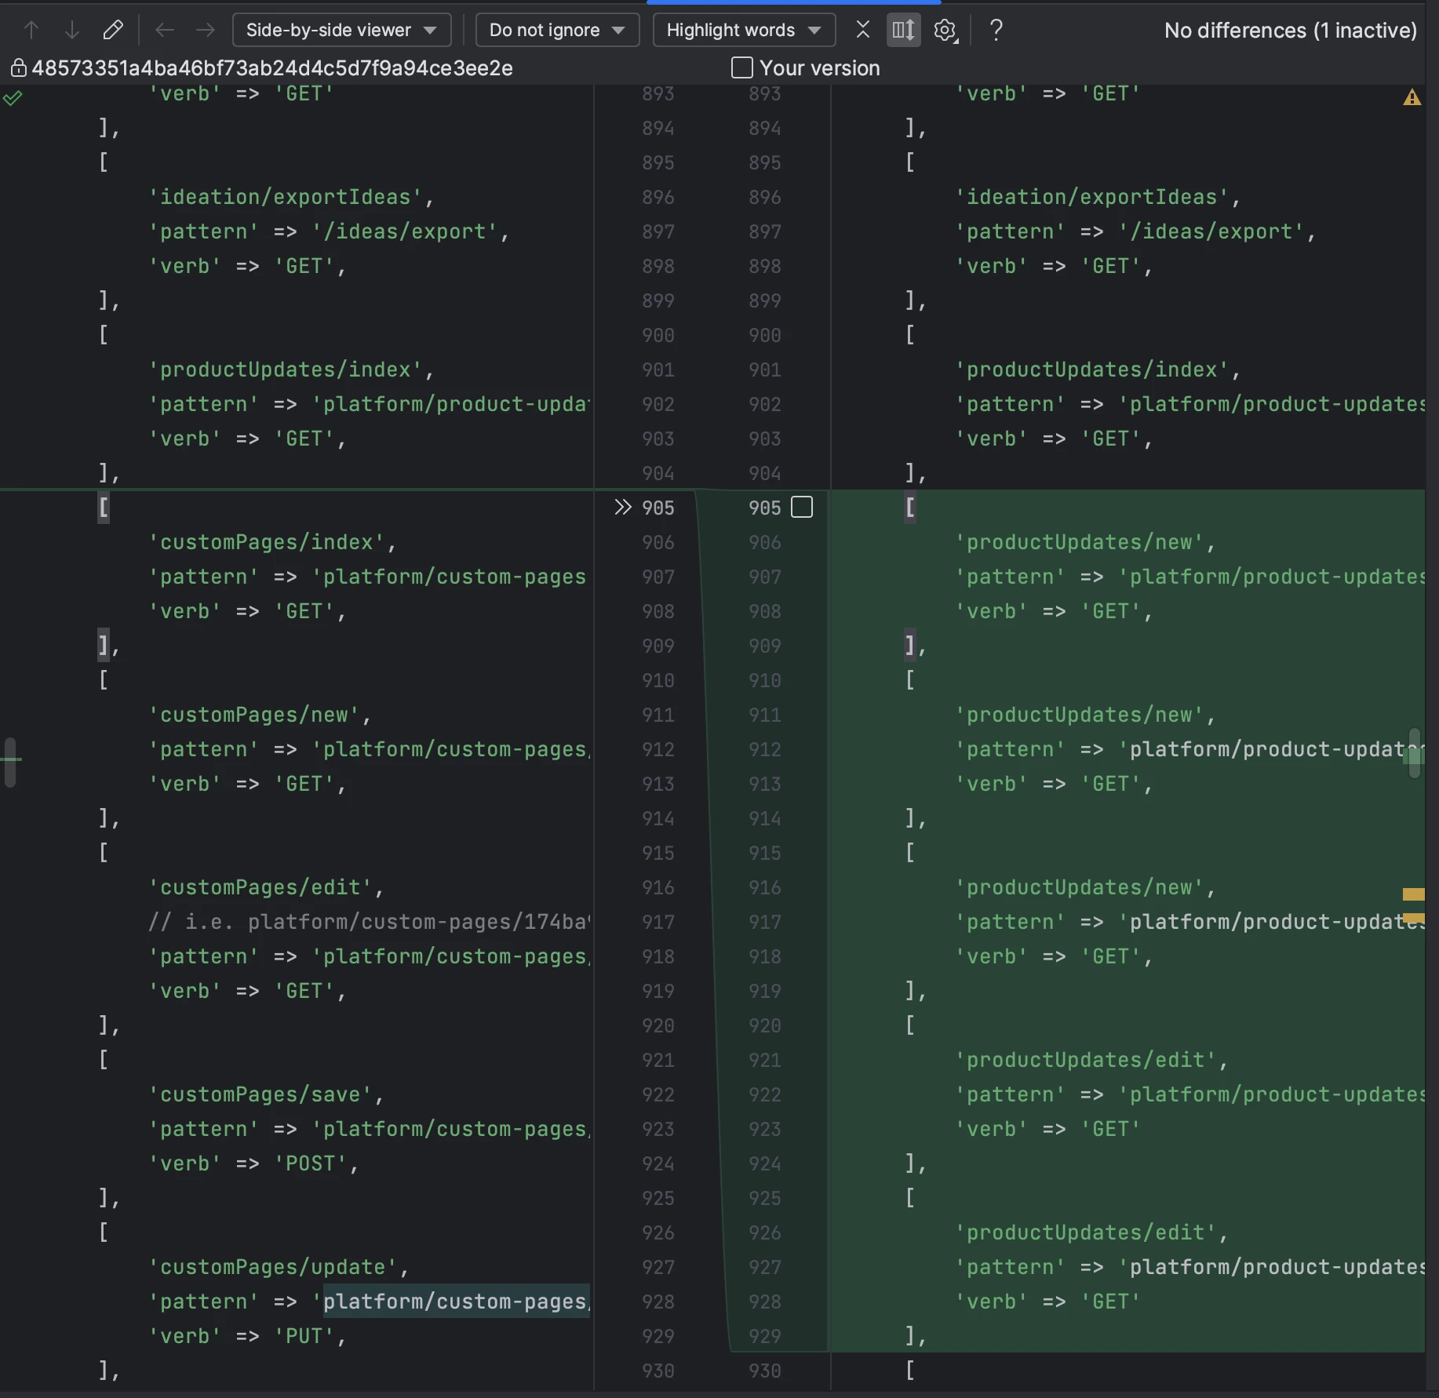The height and width of the screenshot is (1398, 1439).
Task: Open the Highlight words dropdown
Action: point(743,31)
